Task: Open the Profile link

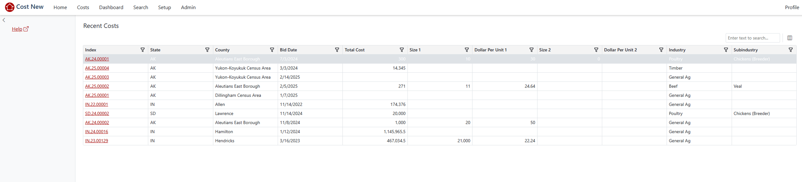Action: pos(791,8)
